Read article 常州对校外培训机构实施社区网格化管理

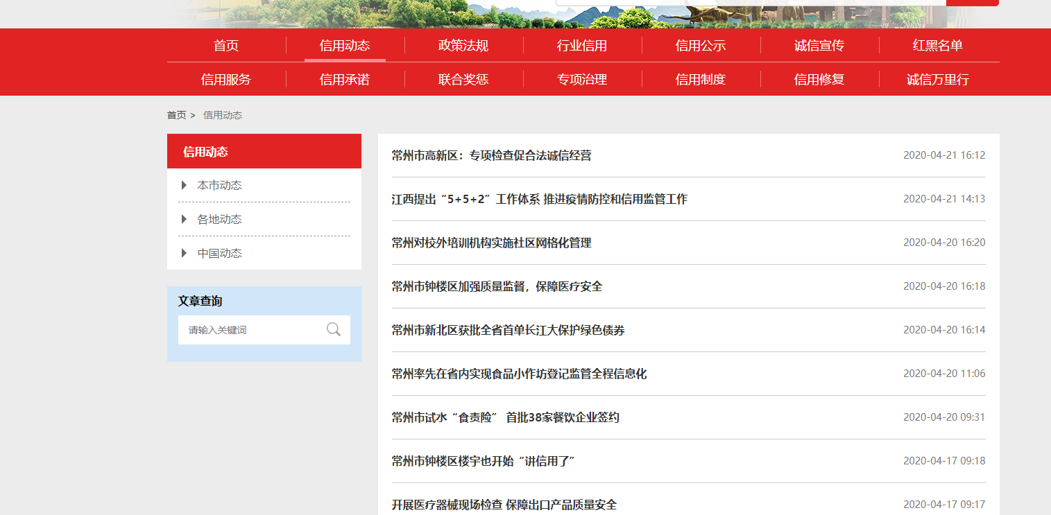(x=491, y=243)
